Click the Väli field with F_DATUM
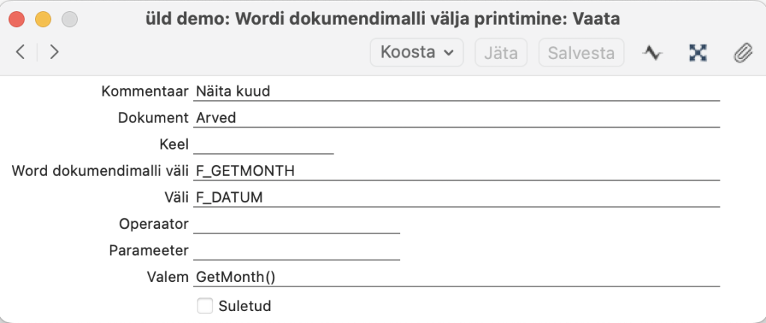This screenshot has height=323, width=766. click(456, 197)
